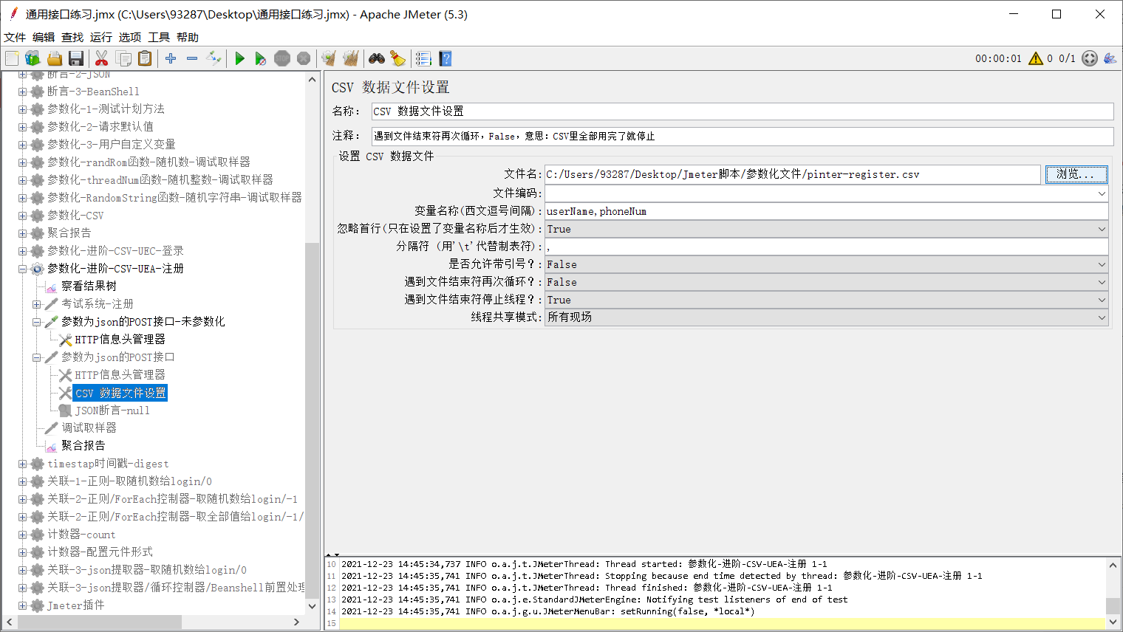Search tree with binoculars icon
Image resolution: width=1123 pixels, height=632 pixels.
pyautogui.click(x=377, y=58)
